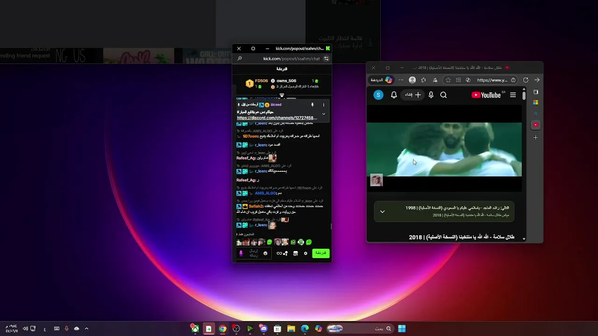The image size is (598, 336).
Task: Open the Kick chat settings gear
Action: pyautogui.click(x=306, y=253)
